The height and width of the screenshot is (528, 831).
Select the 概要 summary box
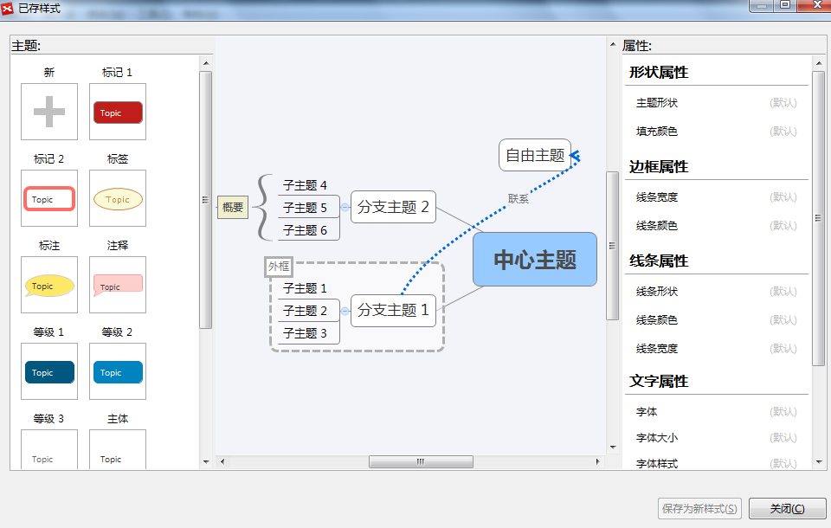pos(232,207)
